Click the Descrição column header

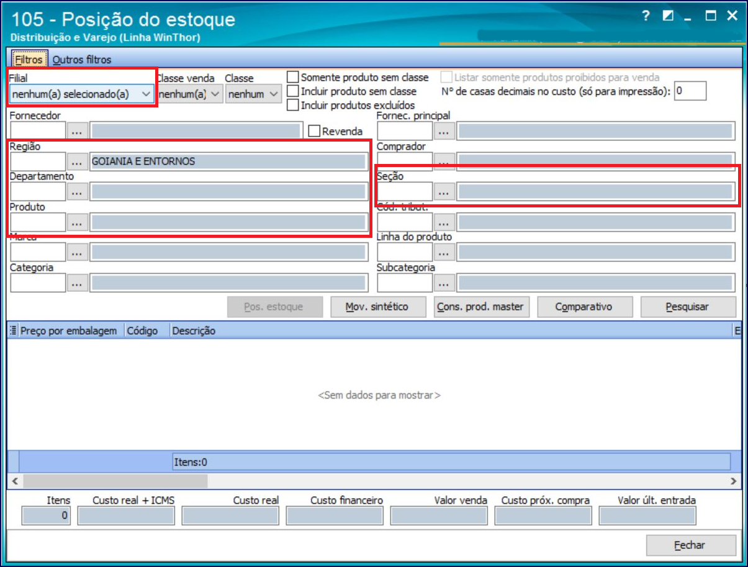point(451,331)
